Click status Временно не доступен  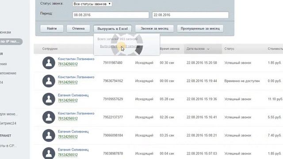[242, 81]
